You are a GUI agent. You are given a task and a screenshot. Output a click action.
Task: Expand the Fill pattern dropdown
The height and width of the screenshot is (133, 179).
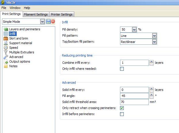point(154,36)
